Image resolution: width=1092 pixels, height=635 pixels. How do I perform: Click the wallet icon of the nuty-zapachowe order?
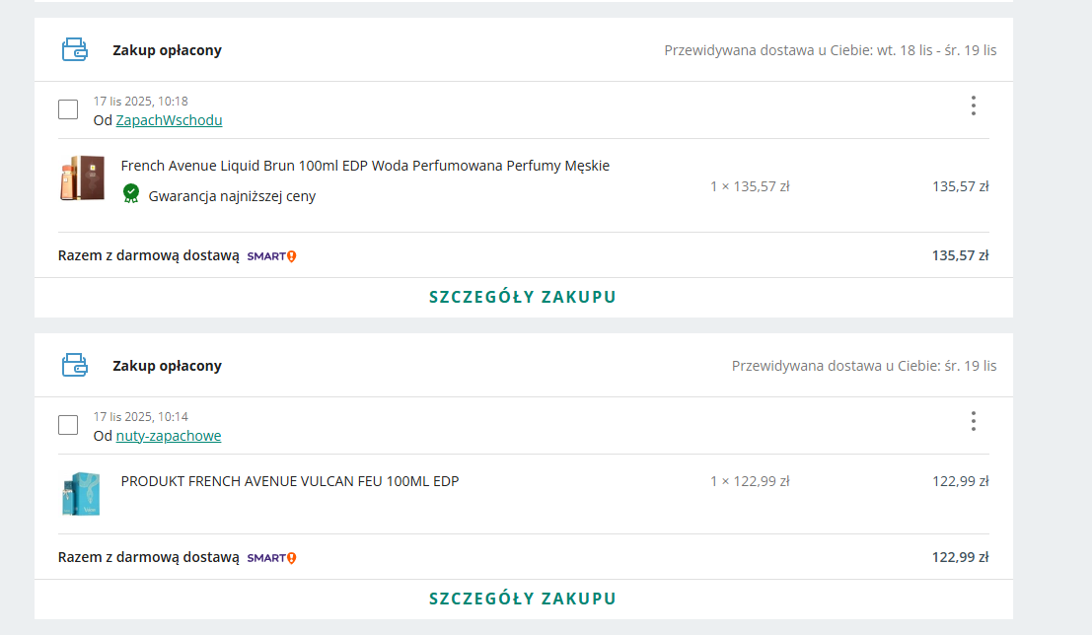[75, 365]
